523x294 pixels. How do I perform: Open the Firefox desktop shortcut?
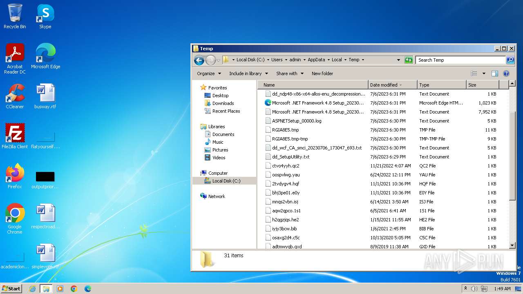tap(15, 176)
